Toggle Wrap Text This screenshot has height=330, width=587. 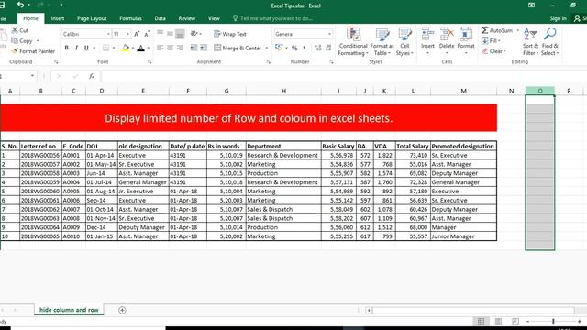click(x=230, y=34)
